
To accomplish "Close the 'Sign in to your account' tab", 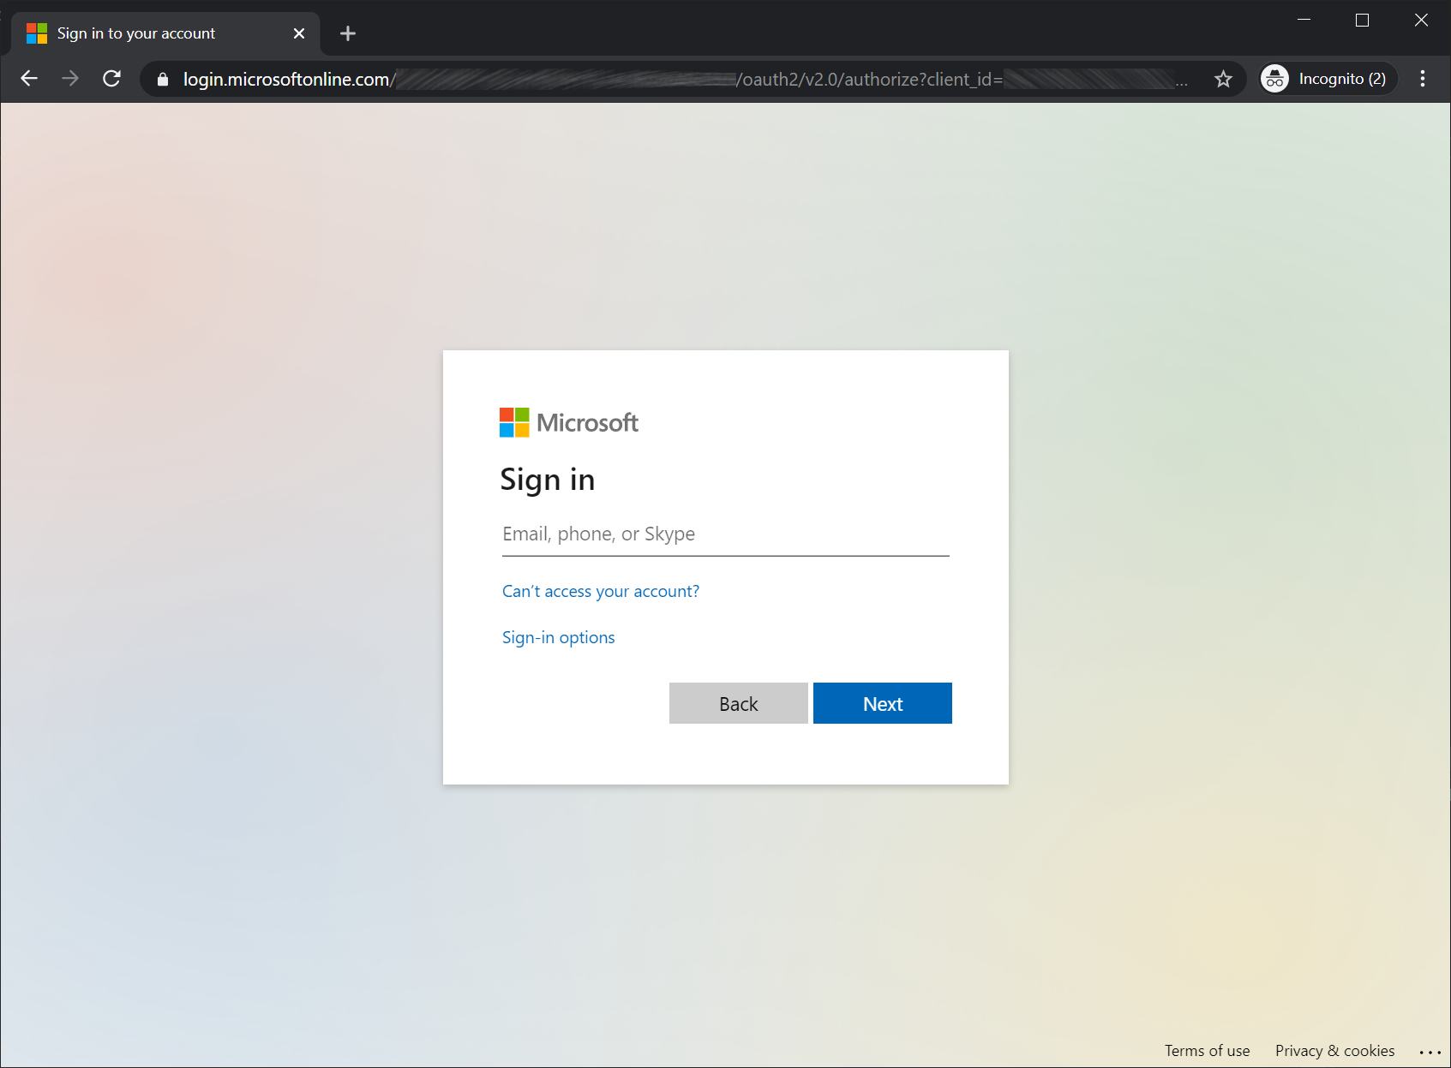I will tap(299, 33).
